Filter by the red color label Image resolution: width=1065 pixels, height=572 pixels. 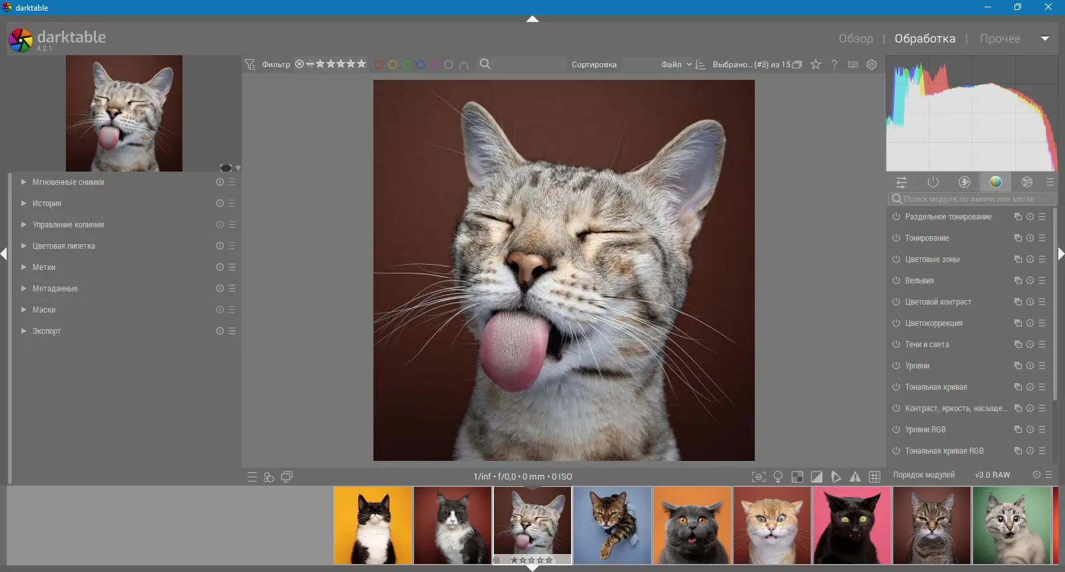379,65
